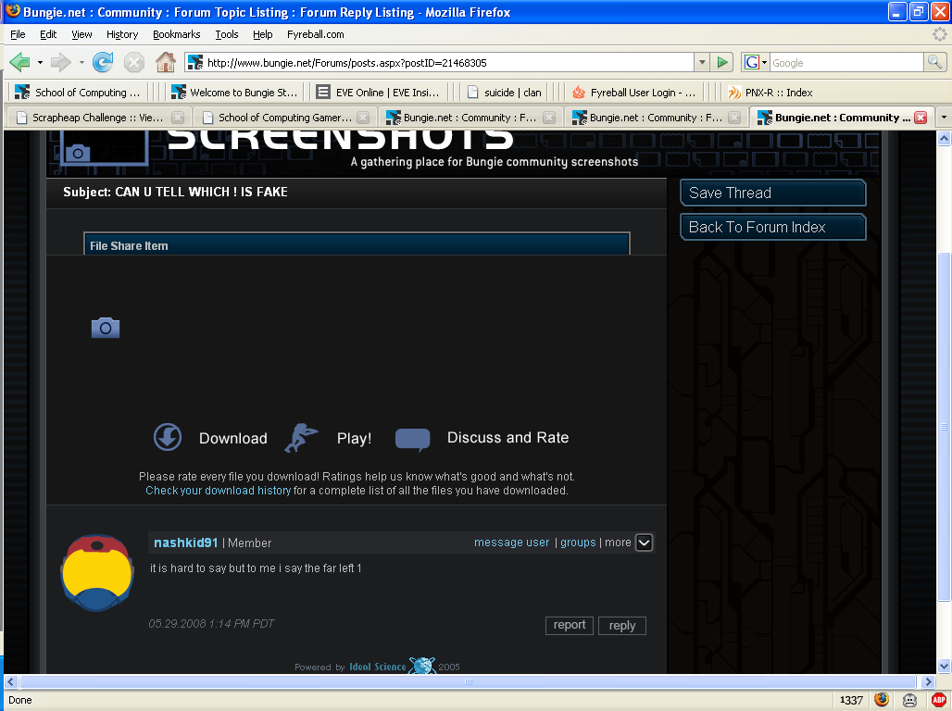The height and width of the screenshot is (711, 952).
Task: Click the Play! soldier icon
Action: tap(300, 438)
